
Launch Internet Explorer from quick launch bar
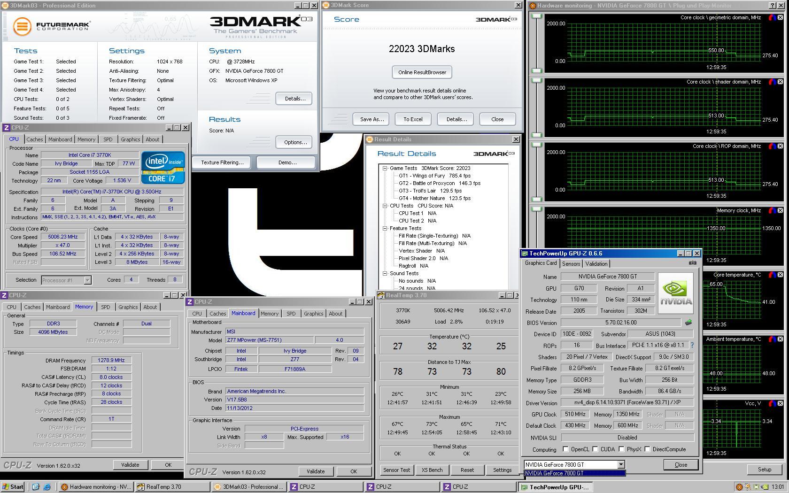tap(46, 487)
